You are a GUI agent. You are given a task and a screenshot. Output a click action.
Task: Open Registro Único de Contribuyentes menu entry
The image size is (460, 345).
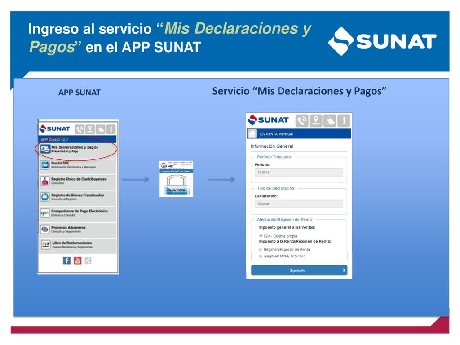point(77,182)
